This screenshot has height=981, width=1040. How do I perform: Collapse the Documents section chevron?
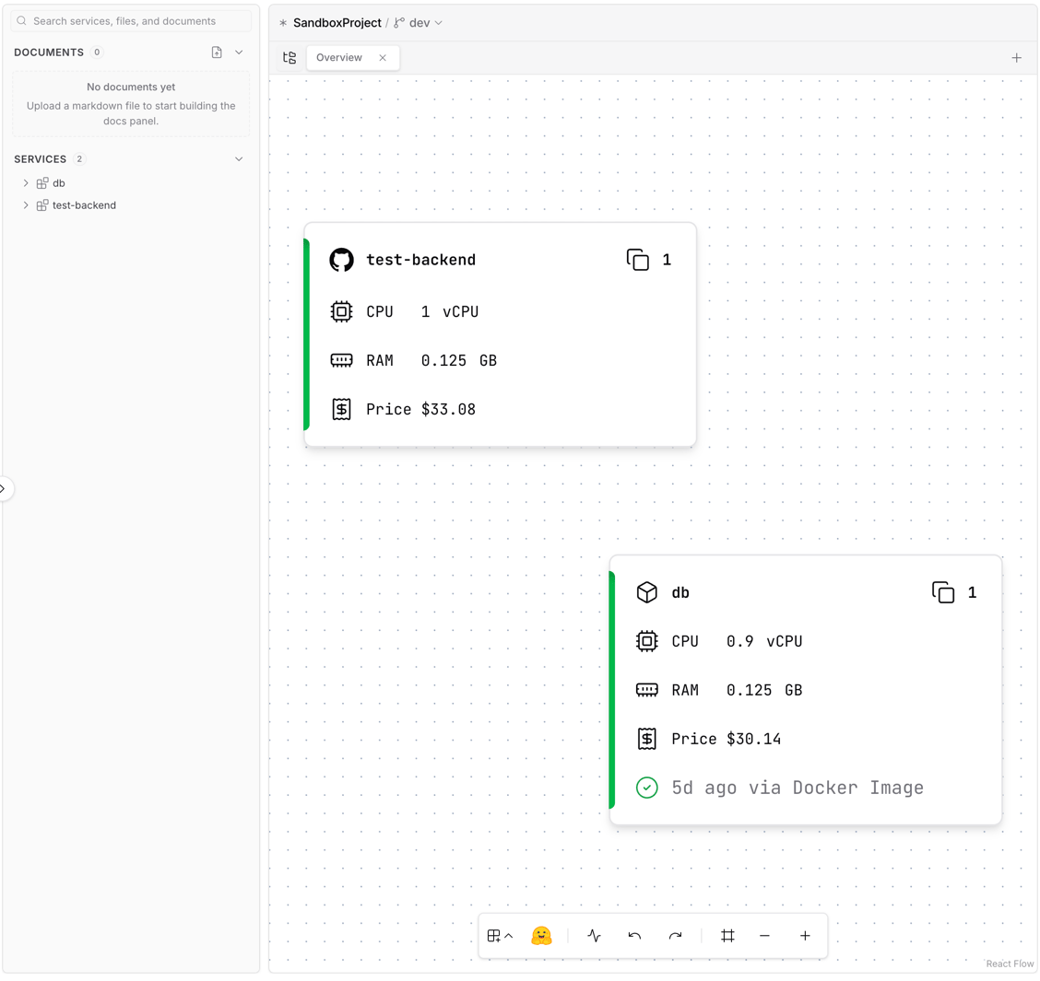pos(239,53)
